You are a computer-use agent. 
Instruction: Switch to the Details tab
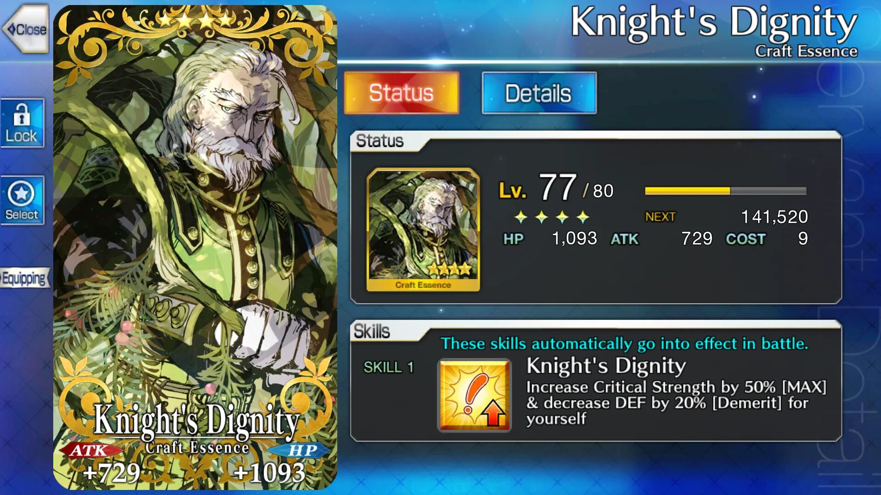[539, 93]
